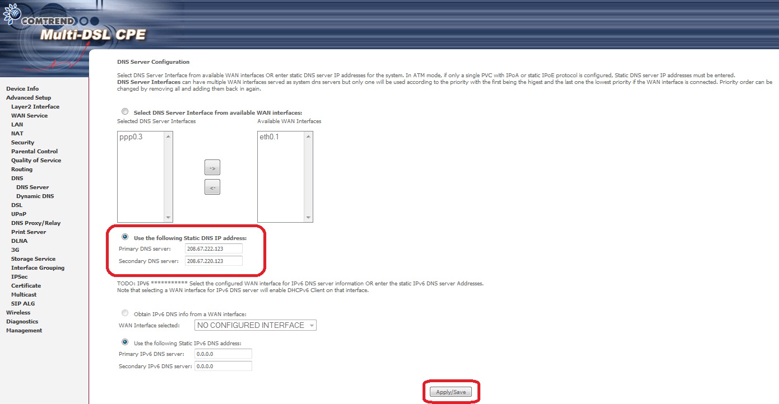Click the Selected DNS Server Interfaces scrollbar
The image size is (779, 404).
[169, 176]
